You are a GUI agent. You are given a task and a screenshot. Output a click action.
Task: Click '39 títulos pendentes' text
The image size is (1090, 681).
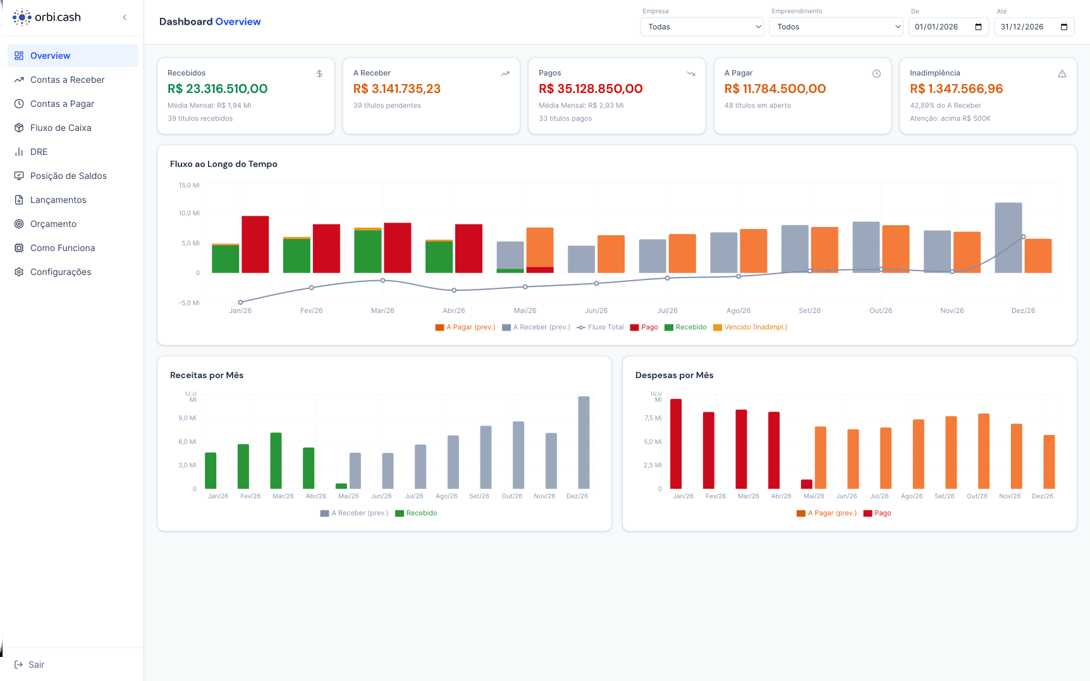pyautogui.click(x=387, y=106)
